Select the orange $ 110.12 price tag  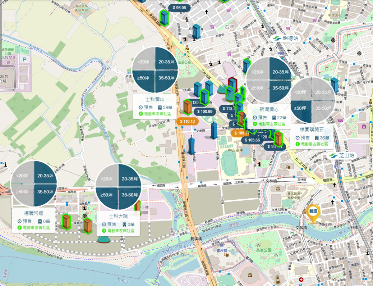point(187,121)
